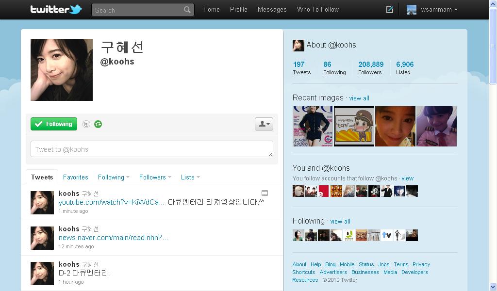
Task: Open Profile in navigation bar
Action: pos(239,10)
